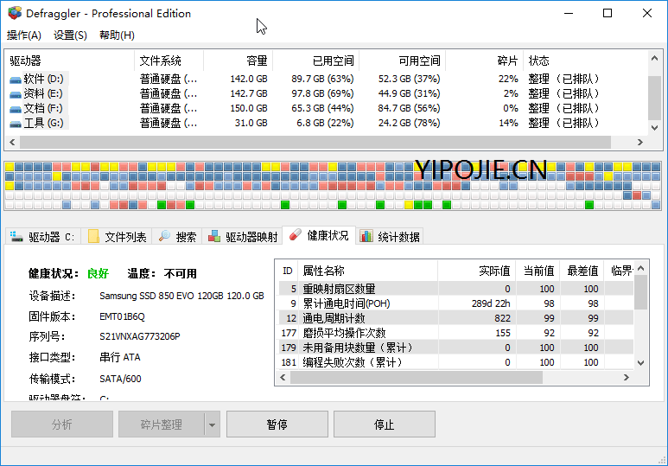Screen dimensions: 668x466
Task: Switch to the 驱动器映射 tab
Action: click(243, 237)
